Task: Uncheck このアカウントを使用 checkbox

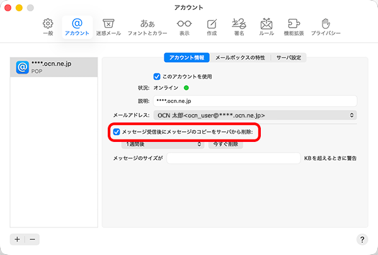Action: coord(157,76)
